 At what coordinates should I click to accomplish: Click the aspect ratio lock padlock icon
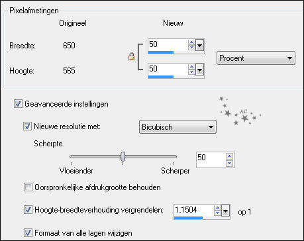[x=131, y=56]
